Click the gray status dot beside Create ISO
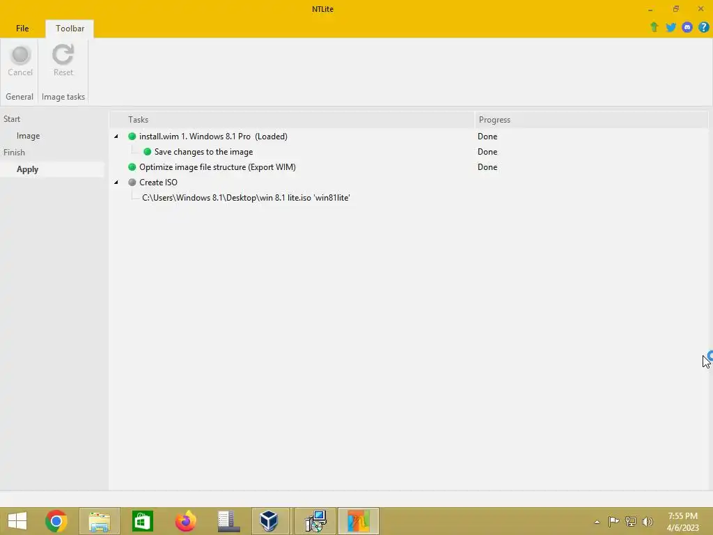This screenshot has height=535, width=713. (132, 183)
